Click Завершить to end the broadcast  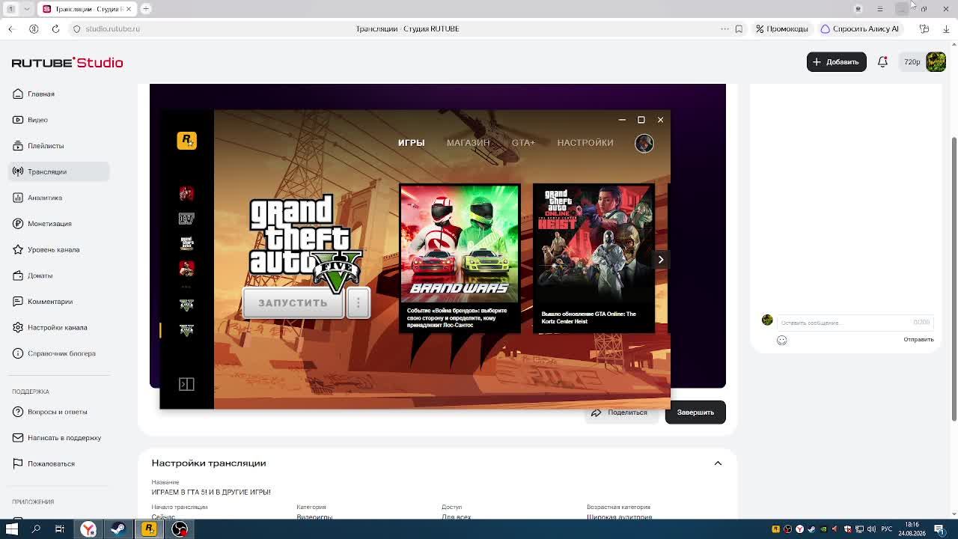(x=695, y=412)
